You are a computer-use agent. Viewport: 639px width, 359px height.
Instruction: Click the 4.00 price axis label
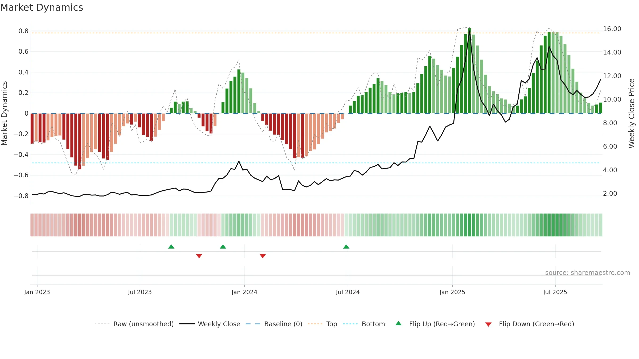tap(610, 170)
